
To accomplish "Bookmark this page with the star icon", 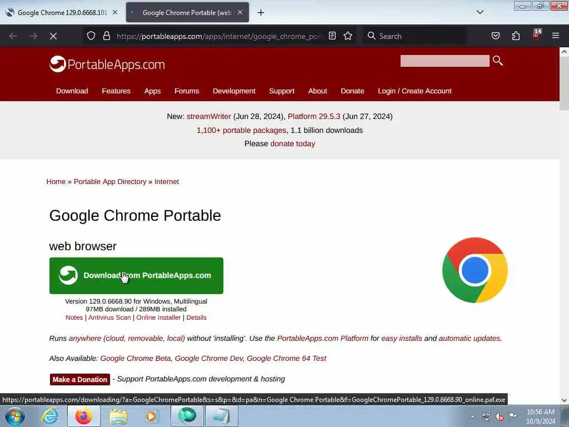I will point(348,36).
